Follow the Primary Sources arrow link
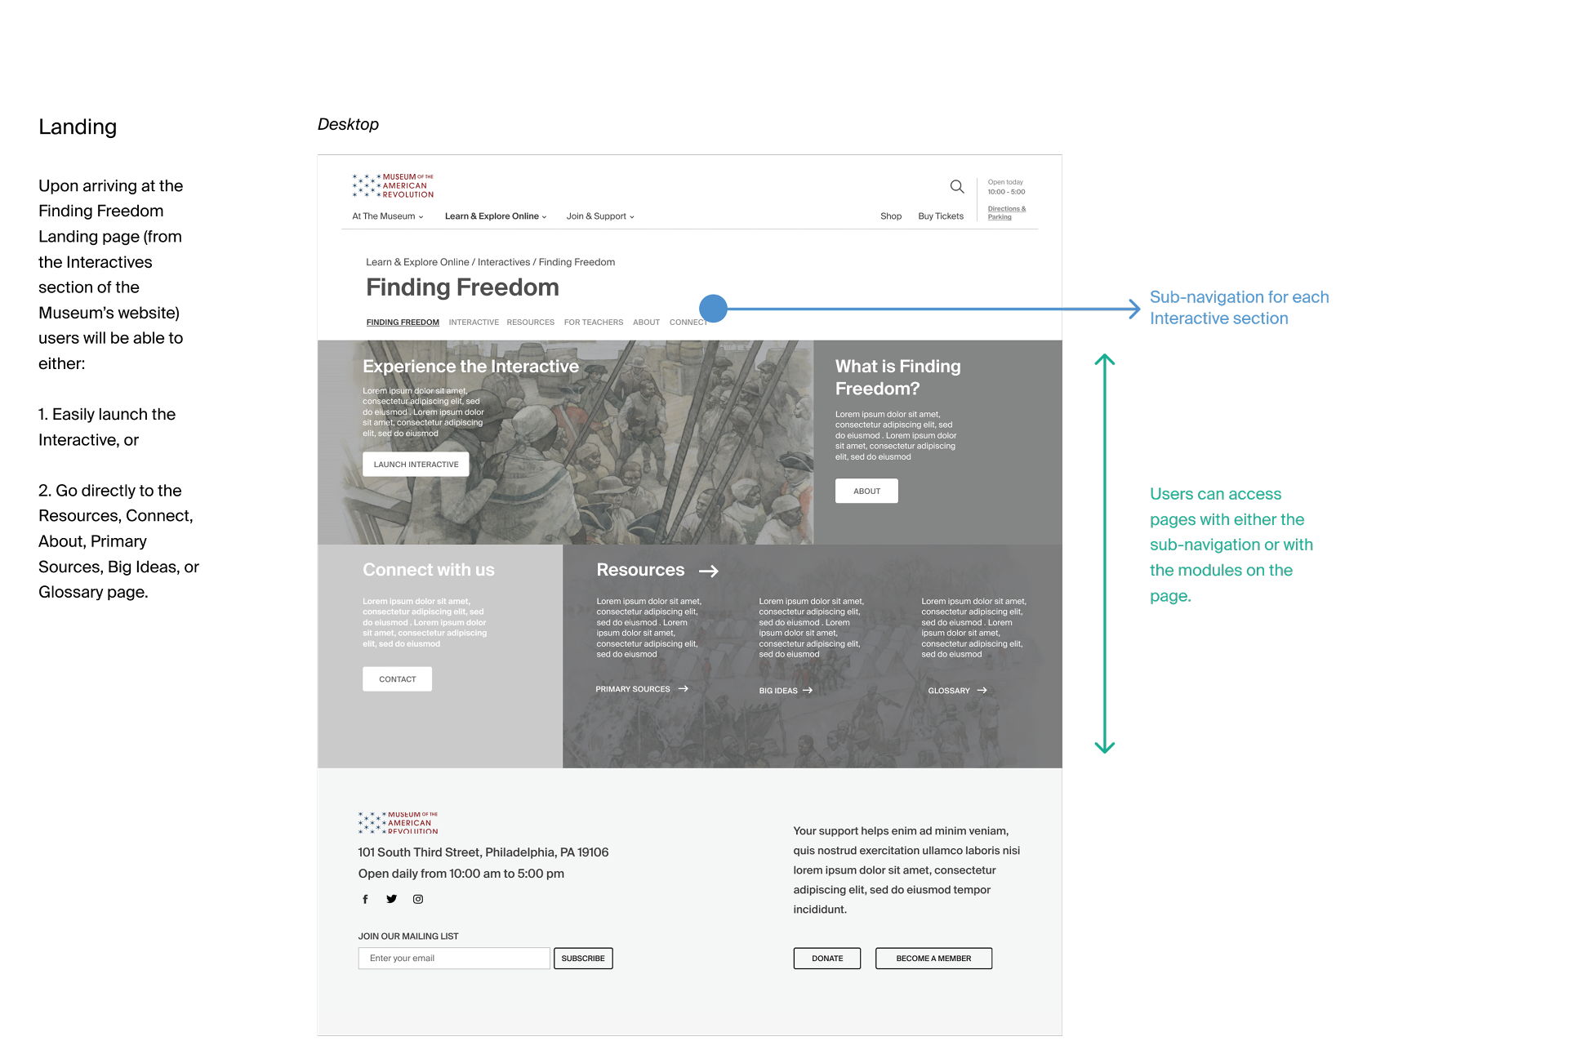 point(642,689)
